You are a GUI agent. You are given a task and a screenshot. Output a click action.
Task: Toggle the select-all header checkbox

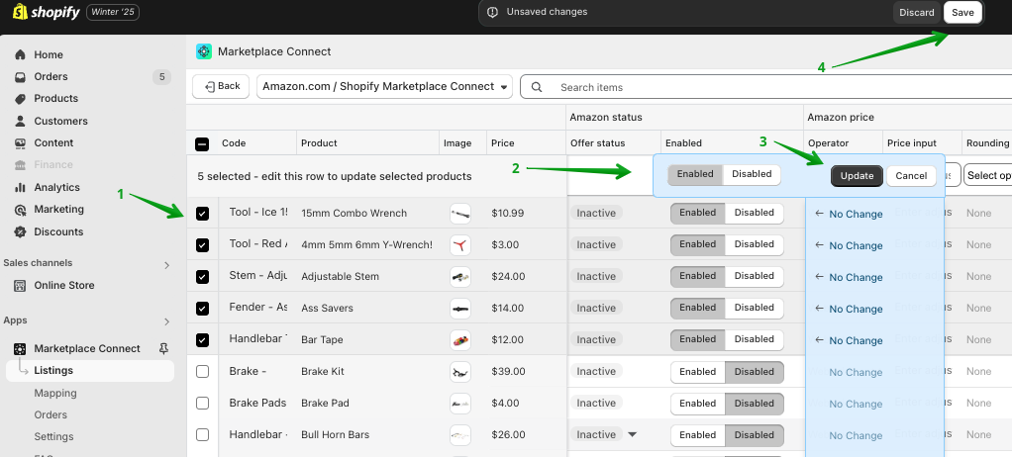click(x=202, y=143)
